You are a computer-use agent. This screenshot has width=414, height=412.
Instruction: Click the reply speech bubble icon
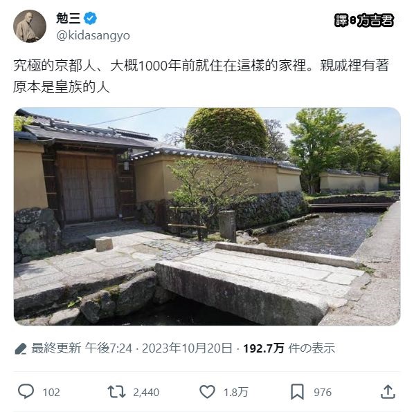(x=26, y=391)
